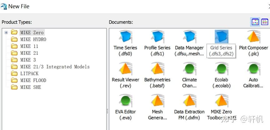Select the Profile Series (.dfs1) icon
Viewport: 270px width, 130px height.
(x=157, y=37)
